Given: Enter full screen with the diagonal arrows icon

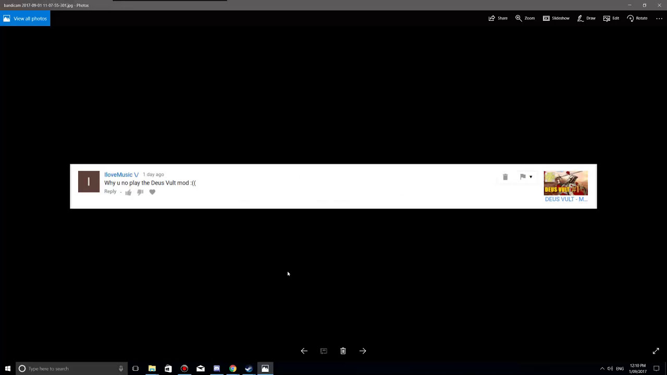Looking at the screenshot, I should click(x=656, y=351).
